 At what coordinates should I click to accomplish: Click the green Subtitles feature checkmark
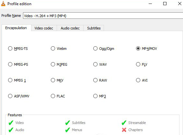click(x=68, y=123)
